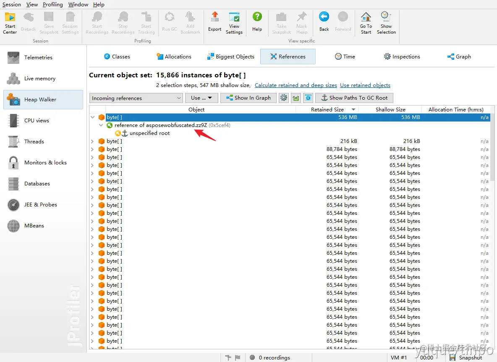Click the VM #1 status bar entry
The height and width of the screenshot is (362, 497).
(x=398, y=357)
